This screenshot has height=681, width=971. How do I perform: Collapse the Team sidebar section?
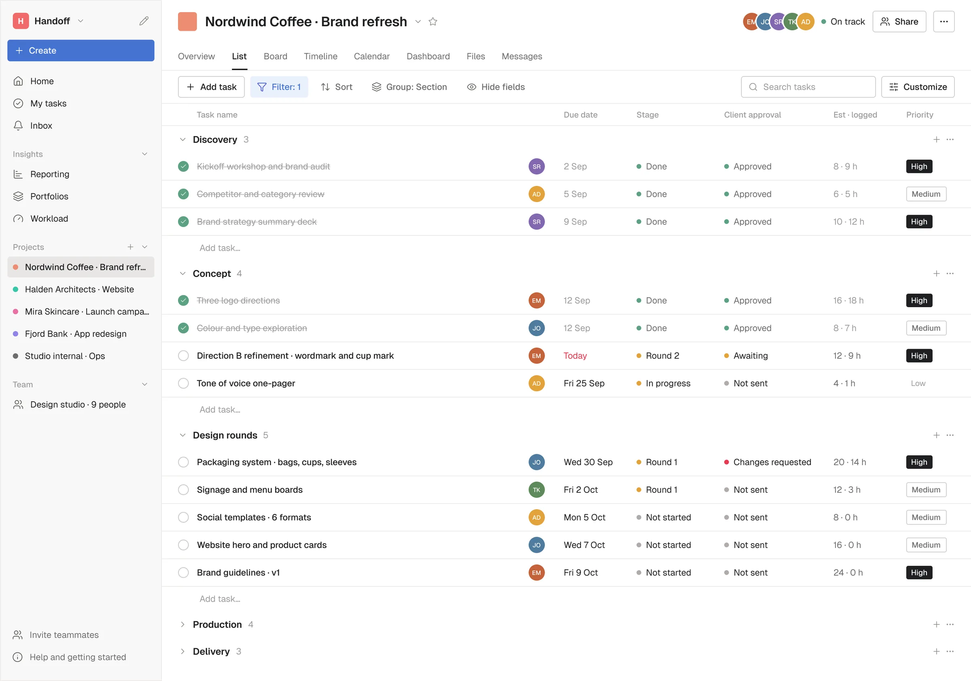144,384
